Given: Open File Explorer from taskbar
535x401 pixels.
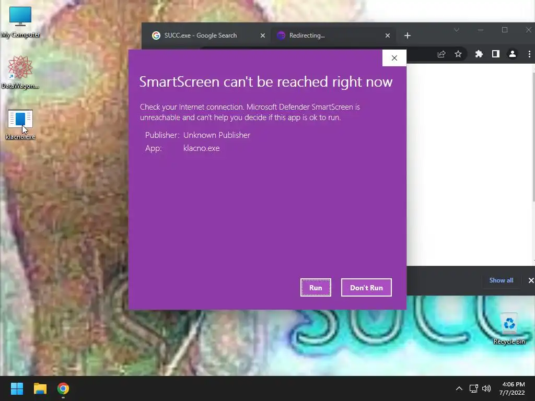Looking at the screenshot, I should pyautogui.click(x=40, y=388).
